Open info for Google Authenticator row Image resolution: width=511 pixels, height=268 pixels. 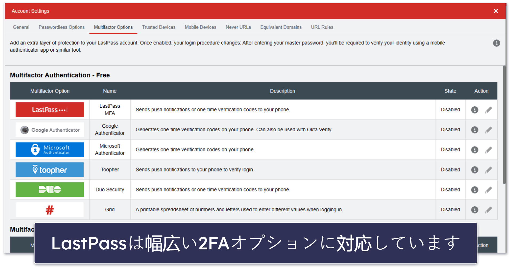pos(474,130)
